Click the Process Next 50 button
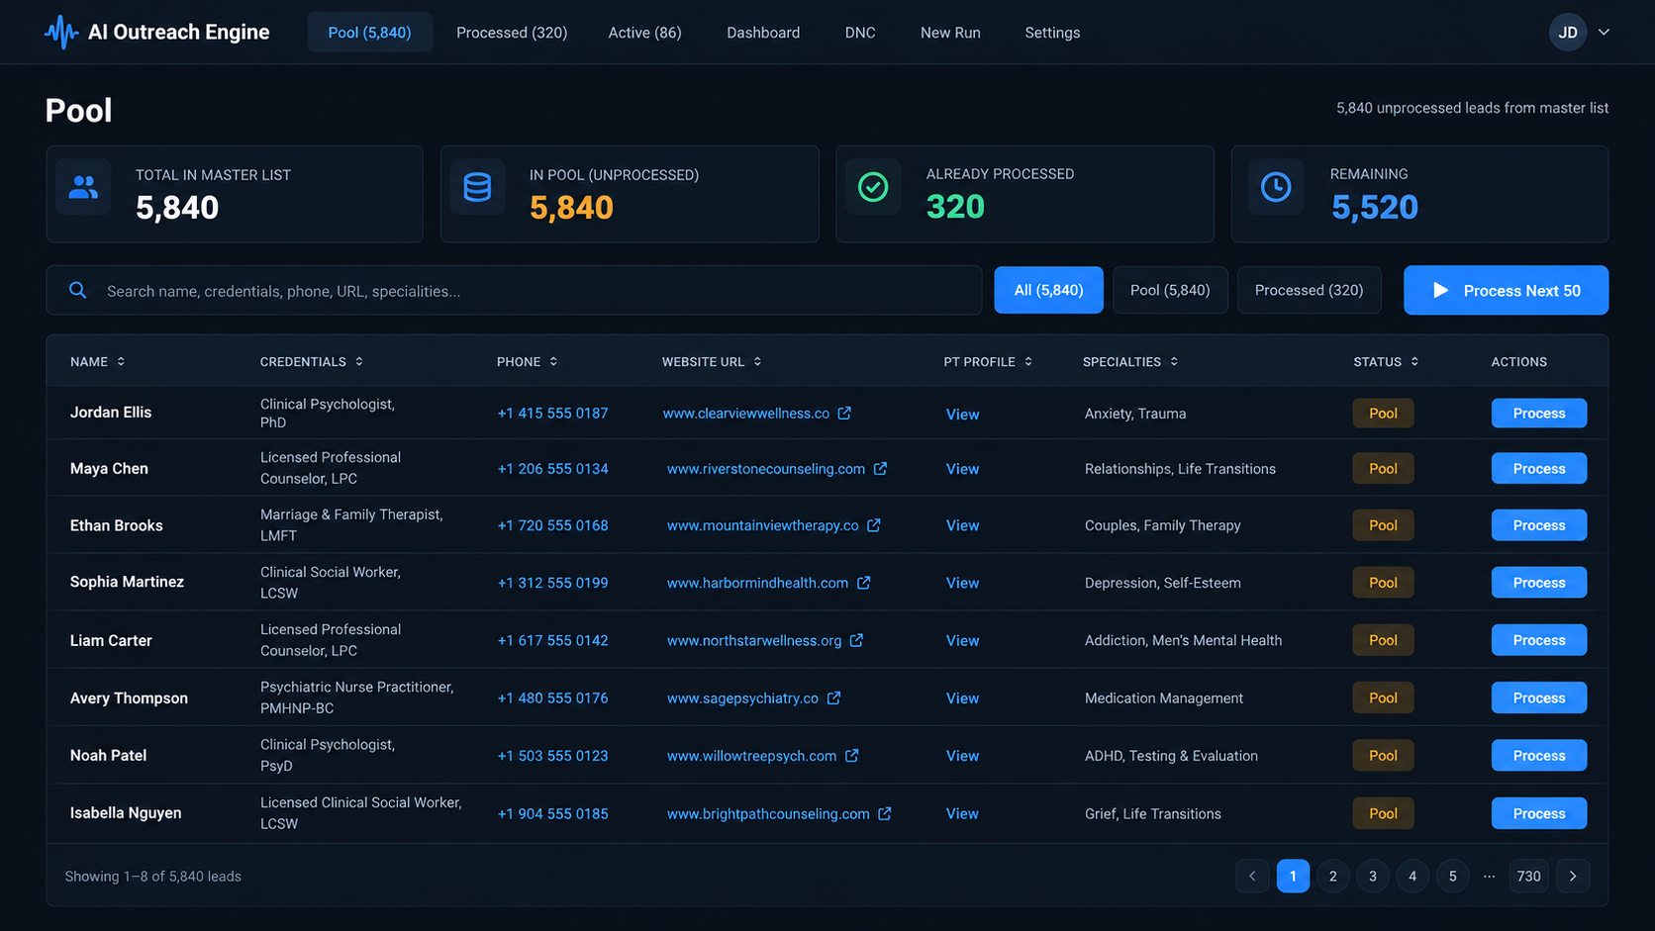This screenshot has height=931, width=1655. 1506,290
